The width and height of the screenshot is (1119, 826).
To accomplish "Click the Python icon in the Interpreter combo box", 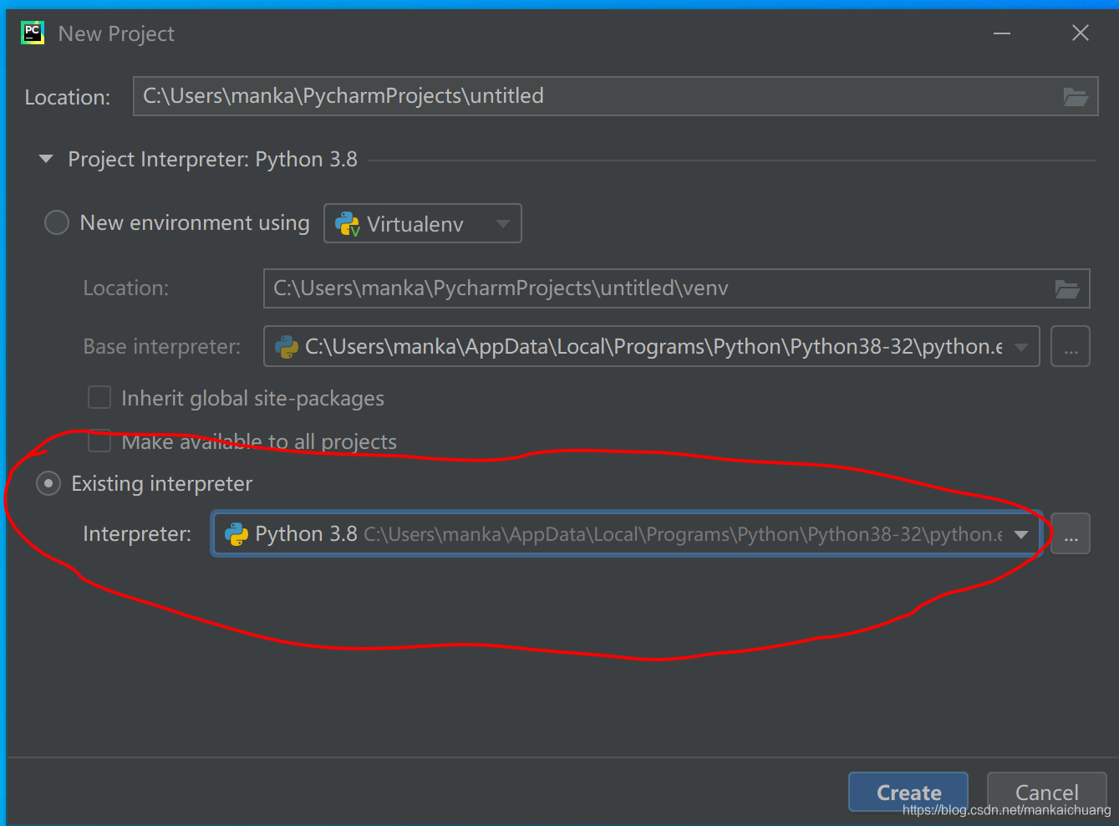I will coord(237,534).
